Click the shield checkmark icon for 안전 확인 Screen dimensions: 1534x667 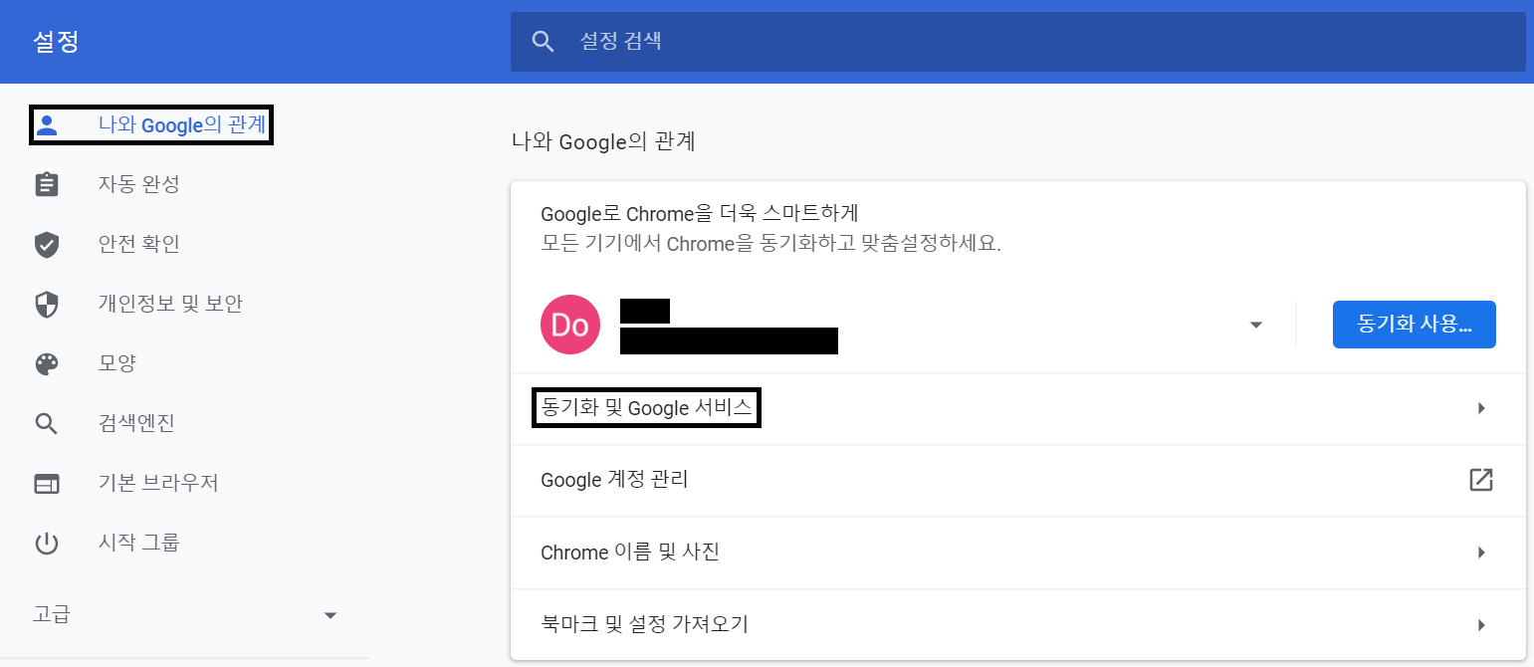[x=47, y=245]
